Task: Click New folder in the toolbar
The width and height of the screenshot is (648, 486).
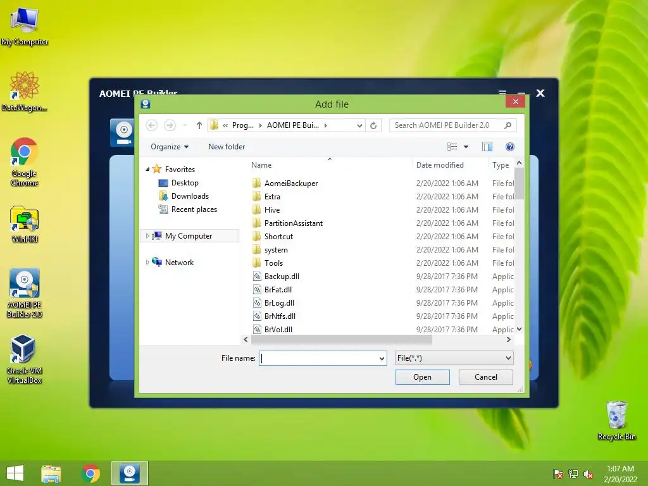Action: tap(227, 147)
